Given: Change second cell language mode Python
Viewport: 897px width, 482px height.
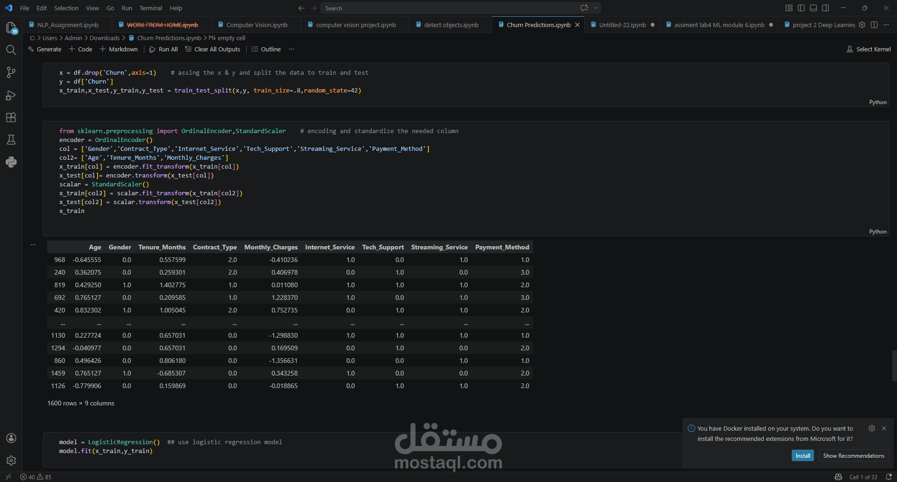Looking at the screenshot, I should [x=877, y=232].
